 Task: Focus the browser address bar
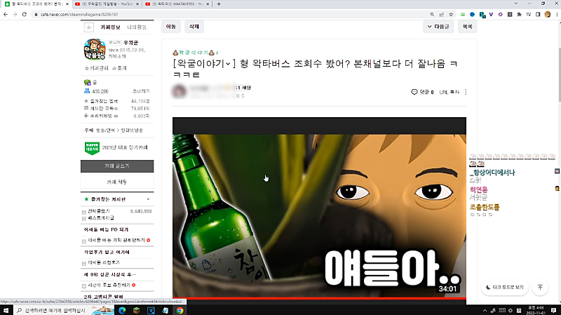point(229,14)
